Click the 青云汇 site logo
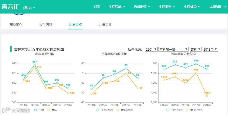 tap(11, 7)
